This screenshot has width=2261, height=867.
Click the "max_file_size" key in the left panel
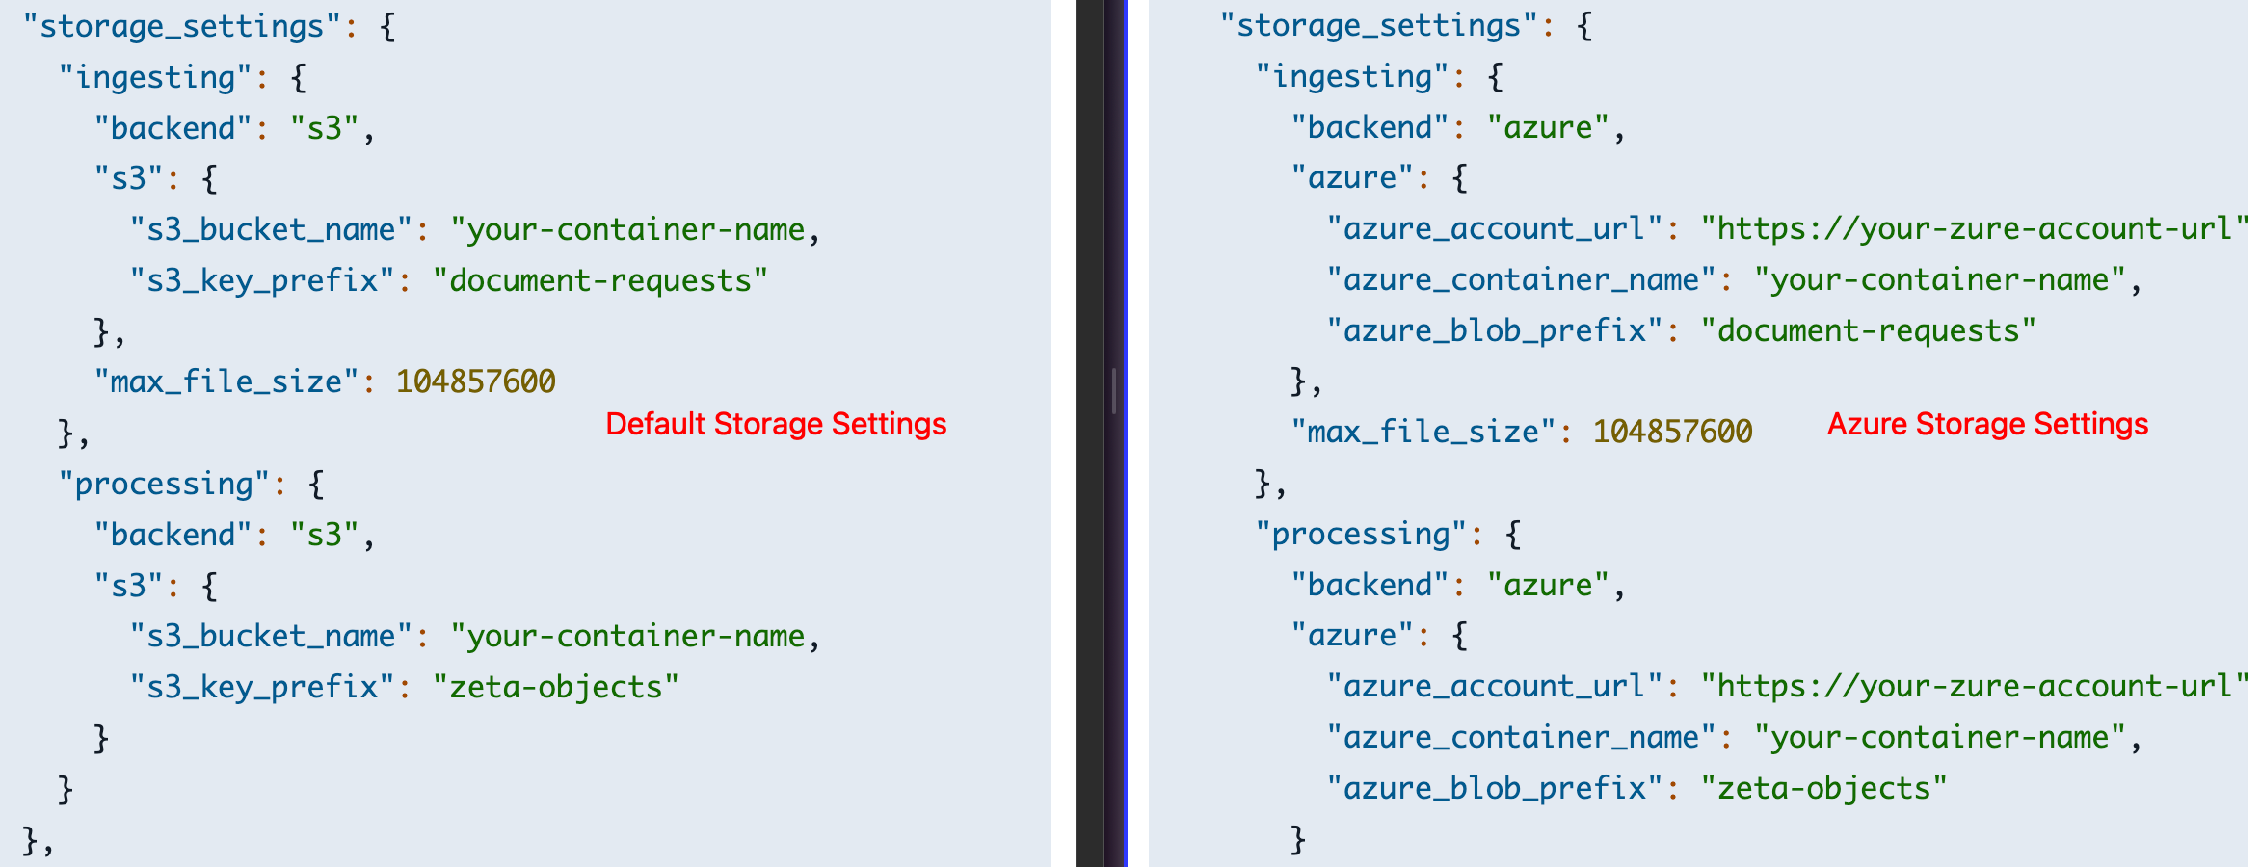coord(226,381)
